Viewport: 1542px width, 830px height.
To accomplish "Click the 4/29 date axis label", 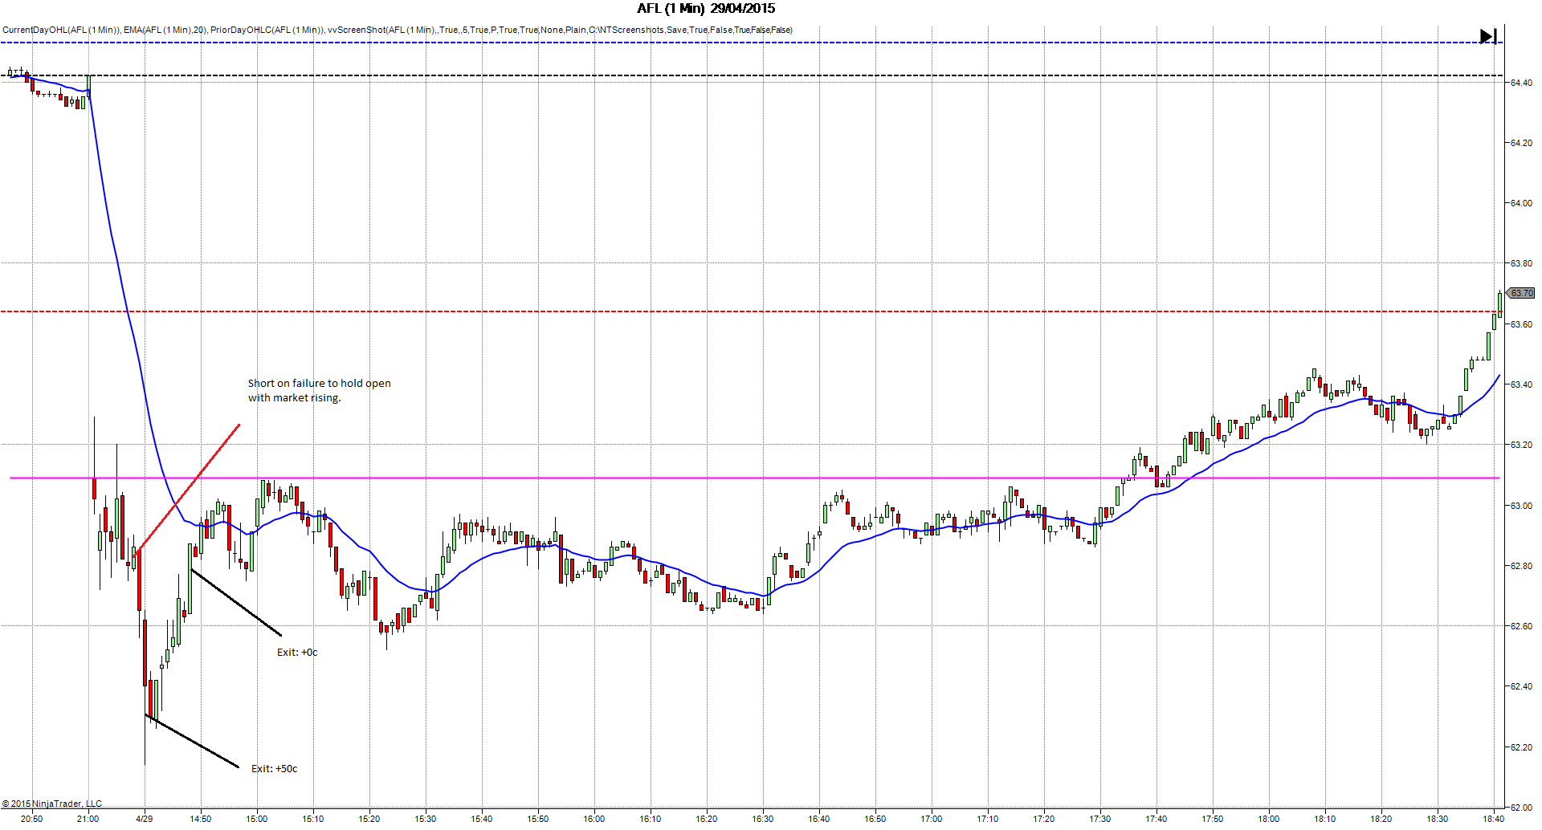I will [145, 819].
